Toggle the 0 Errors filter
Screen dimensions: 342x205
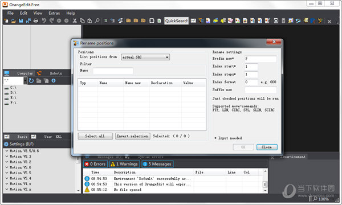95,164
